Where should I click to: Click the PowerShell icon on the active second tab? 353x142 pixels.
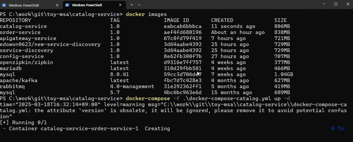point(67,5)
